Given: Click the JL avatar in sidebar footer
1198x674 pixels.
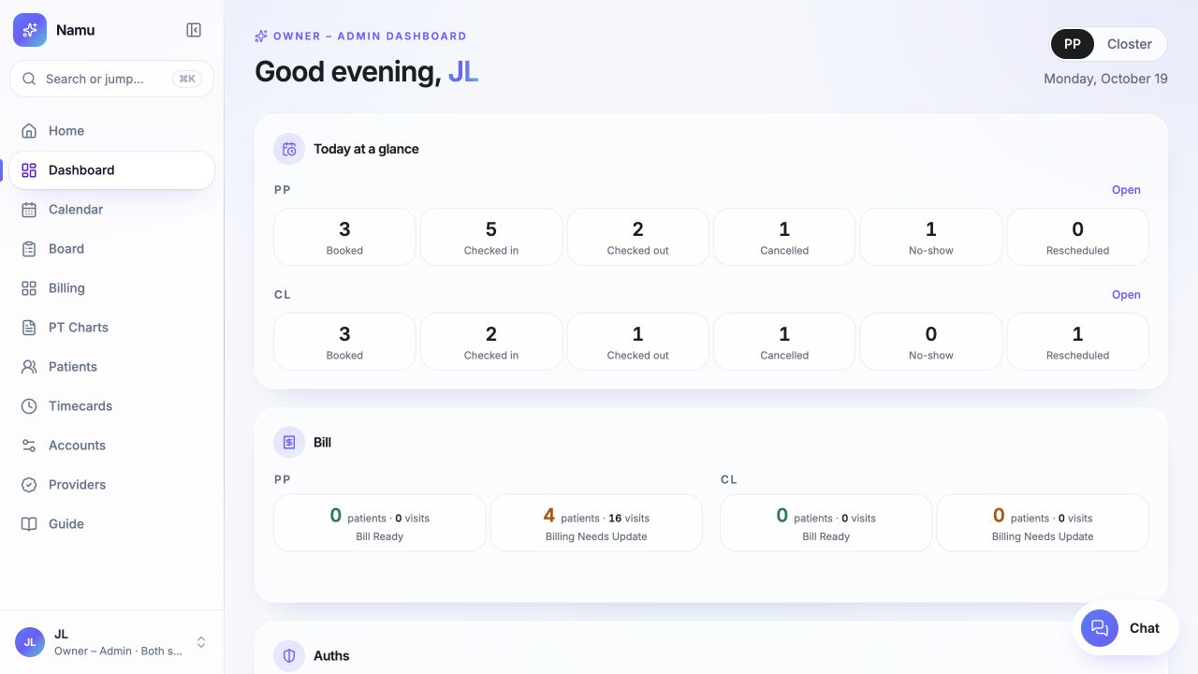Looking at the screenshot, I should [30, 642].
